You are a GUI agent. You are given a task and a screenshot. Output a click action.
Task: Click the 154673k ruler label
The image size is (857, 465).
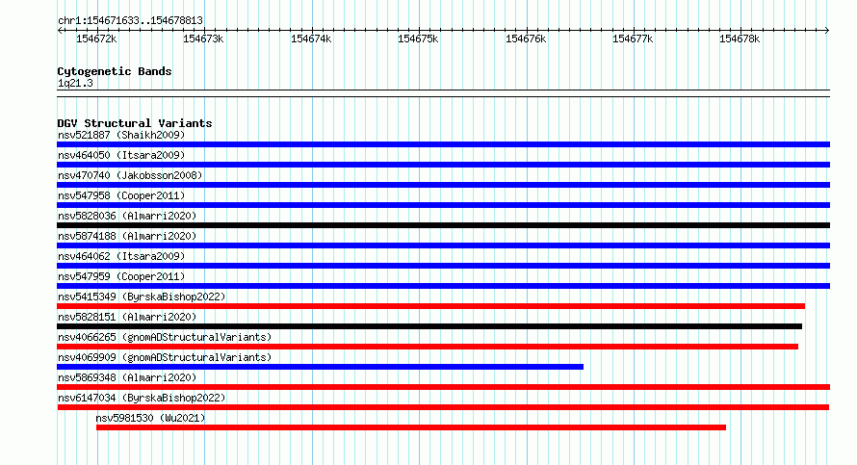(x=203, y=39)
